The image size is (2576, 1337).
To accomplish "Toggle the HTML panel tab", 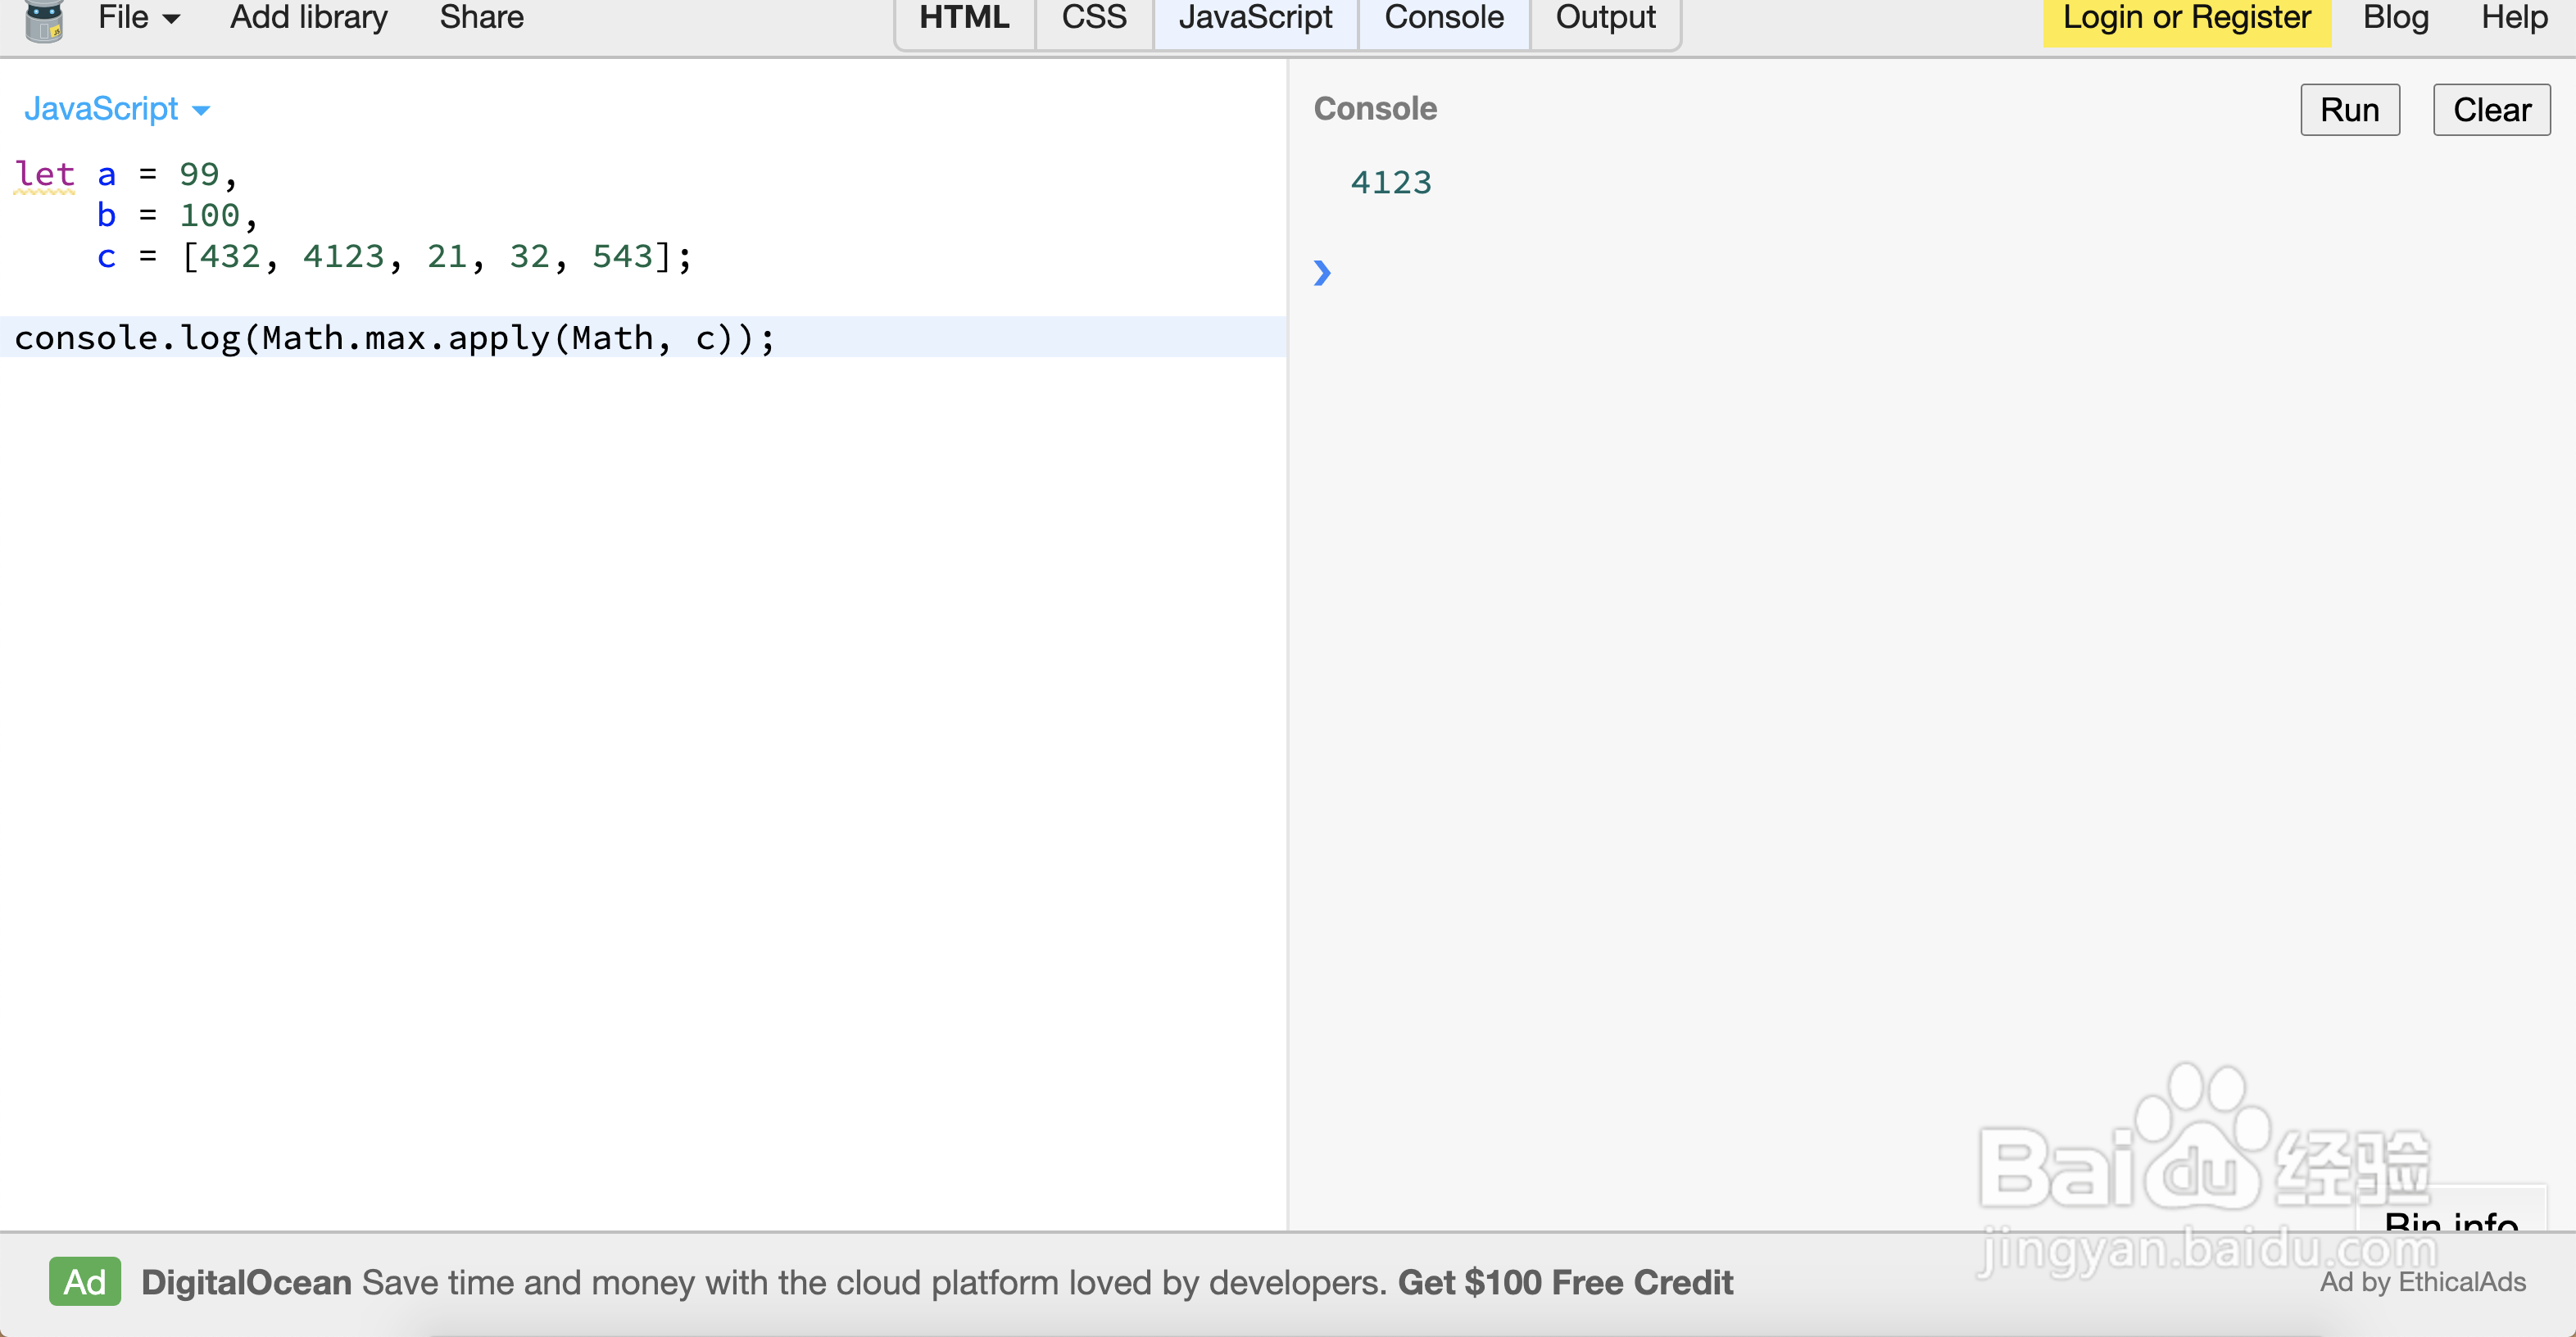I will 964,18.
